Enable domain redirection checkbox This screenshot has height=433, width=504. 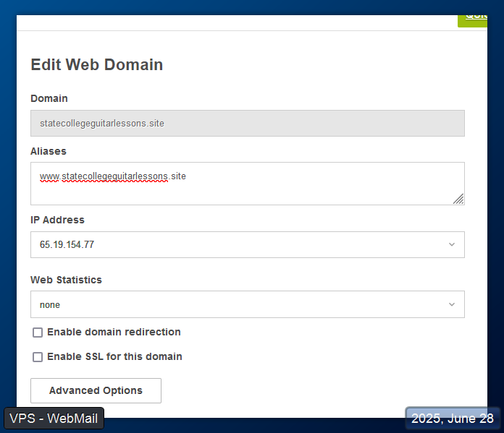click(38, 333)
